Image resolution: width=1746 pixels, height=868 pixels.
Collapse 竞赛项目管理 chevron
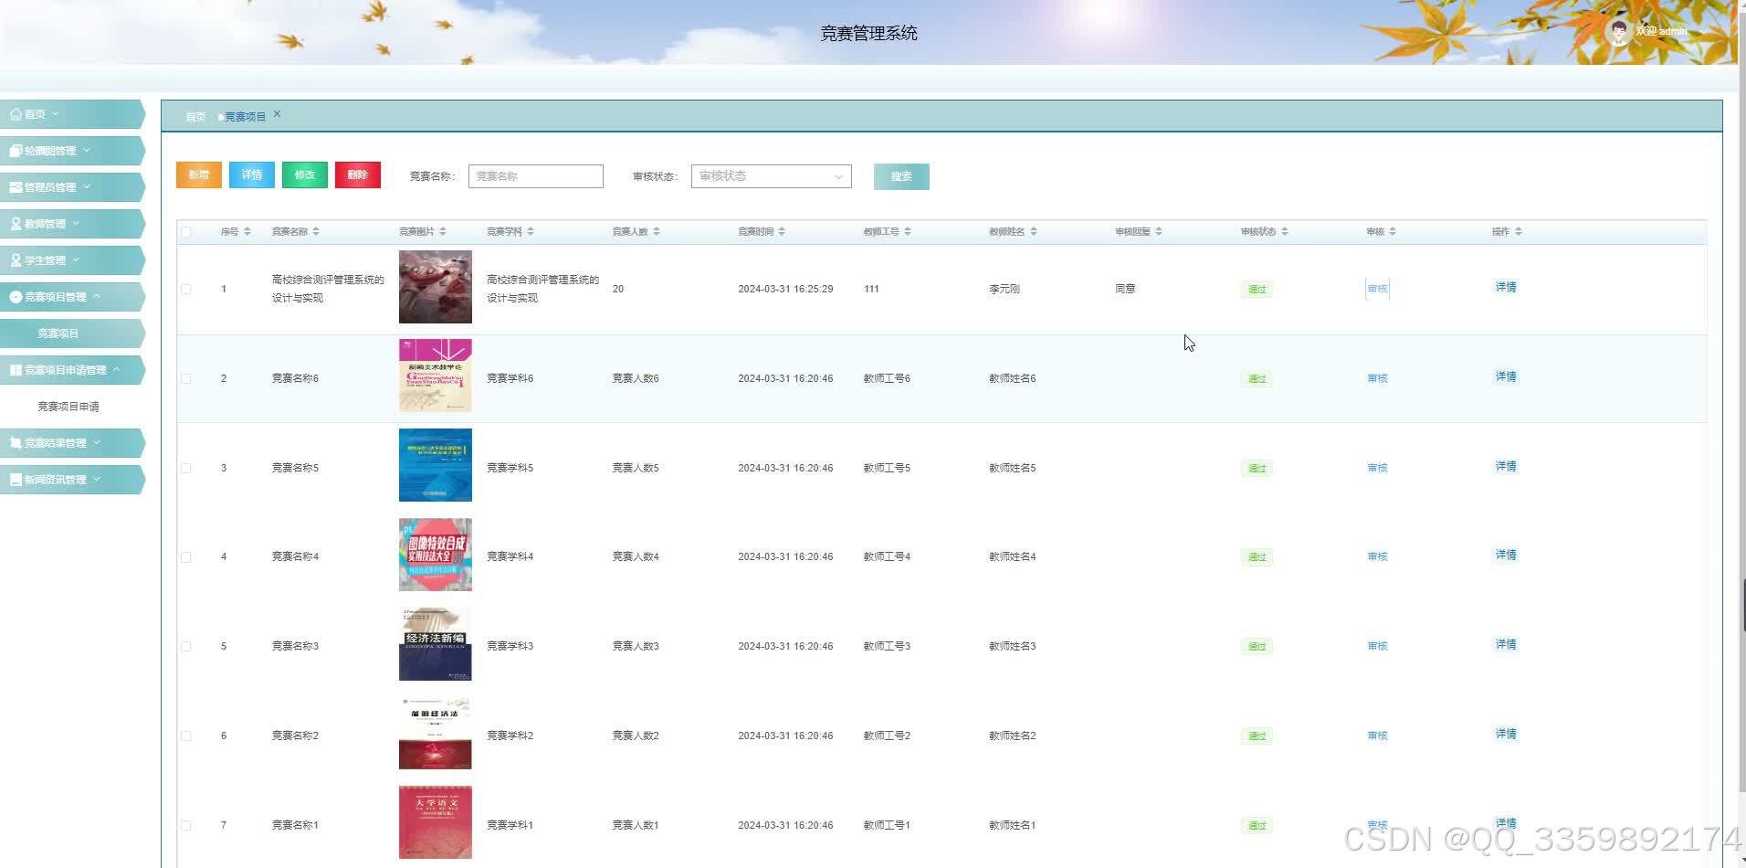[x=97, y=297]
